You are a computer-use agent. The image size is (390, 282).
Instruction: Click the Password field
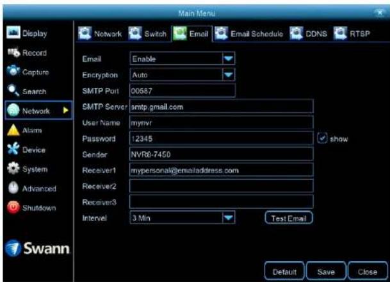click(222, 138)
